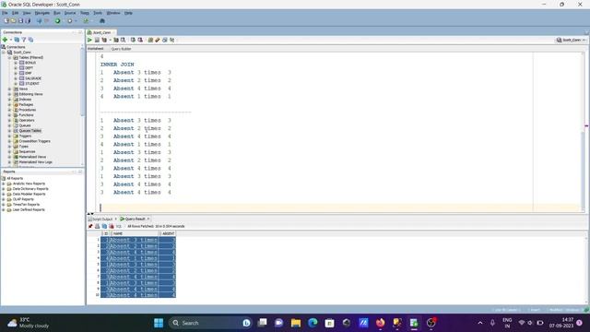Open the Help menu
This screenshot has height=332, width=590.
click(x=128, y=13)
